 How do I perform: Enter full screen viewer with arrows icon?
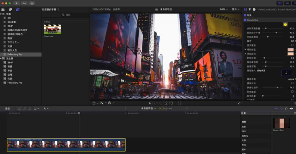click(x=239, y=103)
